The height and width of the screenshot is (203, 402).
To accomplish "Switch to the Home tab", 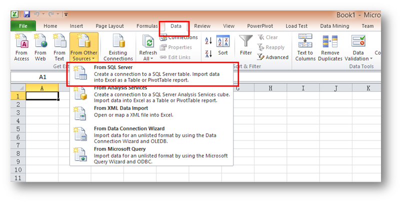I will point(50,26).
